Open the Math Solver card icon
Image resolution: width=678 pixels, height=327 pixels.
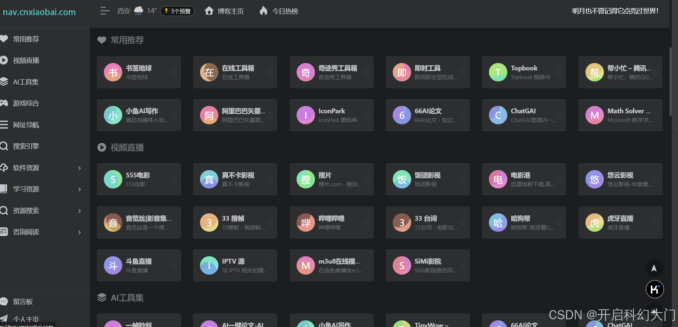coord(595,115)
